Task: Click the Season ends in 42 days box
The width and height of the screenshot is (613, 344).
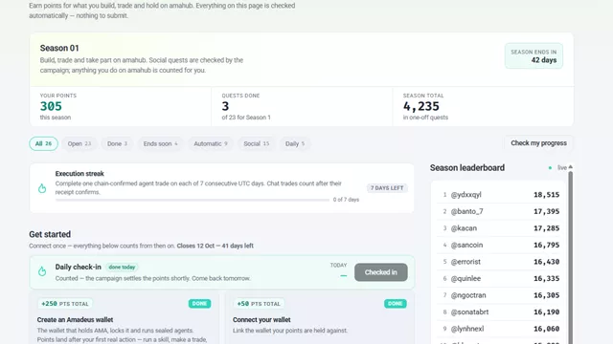Action: coord(534,56)
